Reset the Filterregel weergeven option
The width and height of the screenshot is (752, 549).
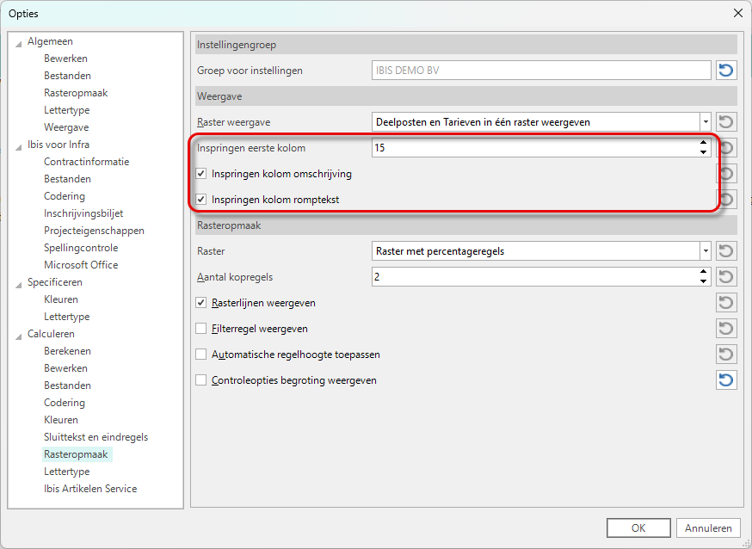[726, 329]
